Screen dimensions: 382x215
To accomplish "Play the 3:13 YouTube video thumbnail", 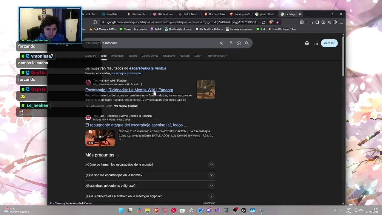I will (100, 138).
